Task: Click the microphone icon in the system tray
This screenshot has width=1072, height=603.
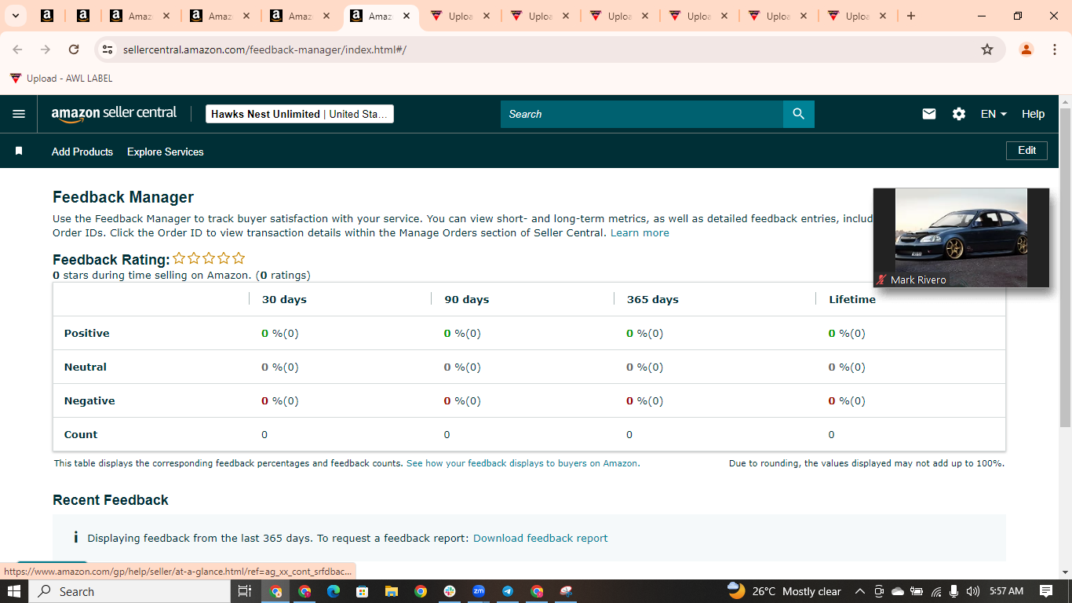Action: (x=954, y=591)
